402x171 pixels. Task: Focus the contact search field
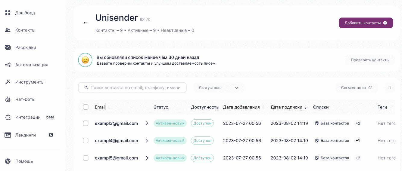click(x=132, y=87)
